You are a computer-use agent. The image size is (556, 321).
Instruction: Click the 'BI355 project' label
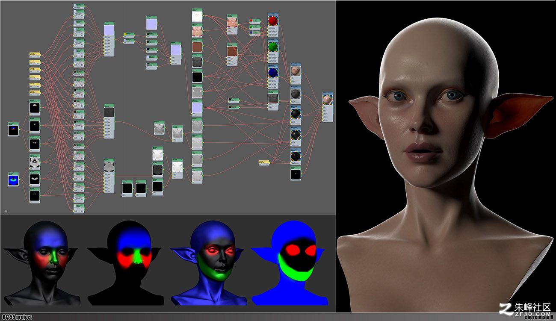point(17,317)
